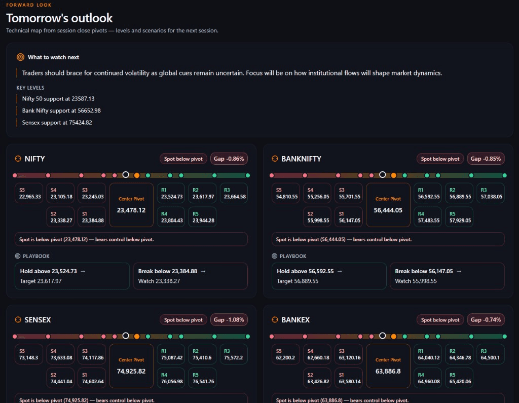Click the Playbook icon in NIFTY card
This screenshot has width=519, height=403.
tap(18, 256)
